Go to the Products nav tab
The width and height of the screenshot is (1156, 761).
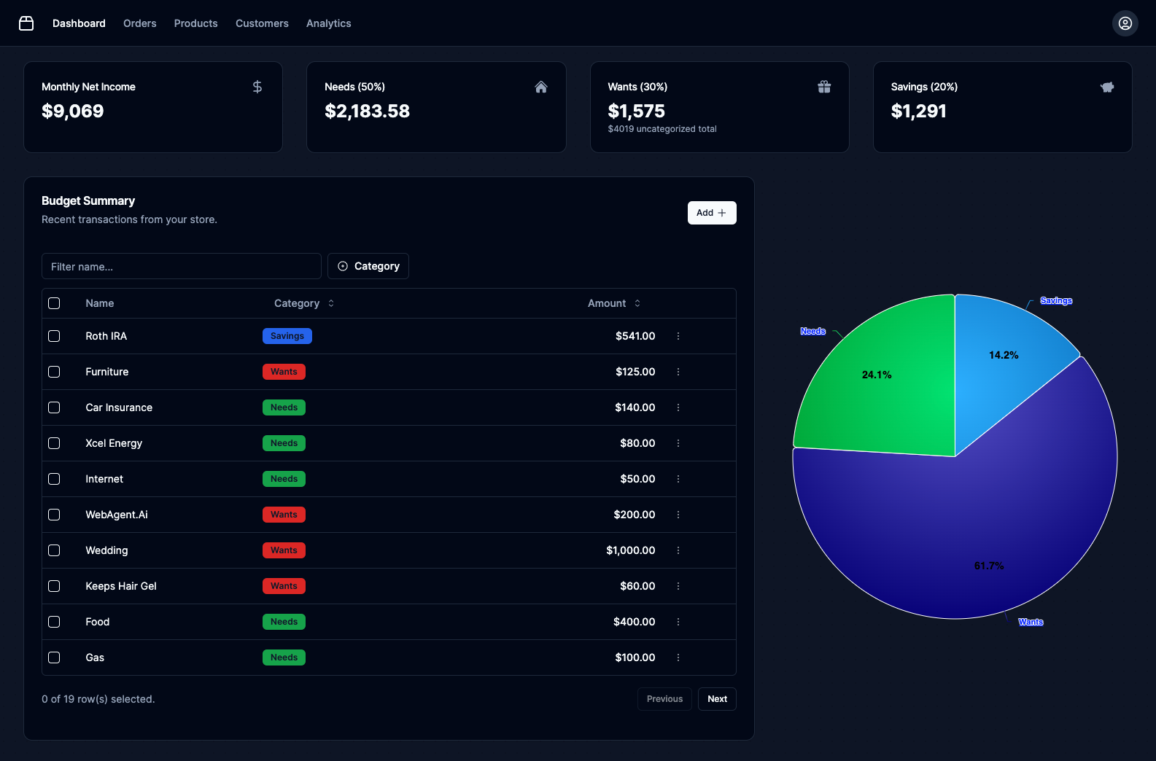pyautogui.click(x=196, y=23)
